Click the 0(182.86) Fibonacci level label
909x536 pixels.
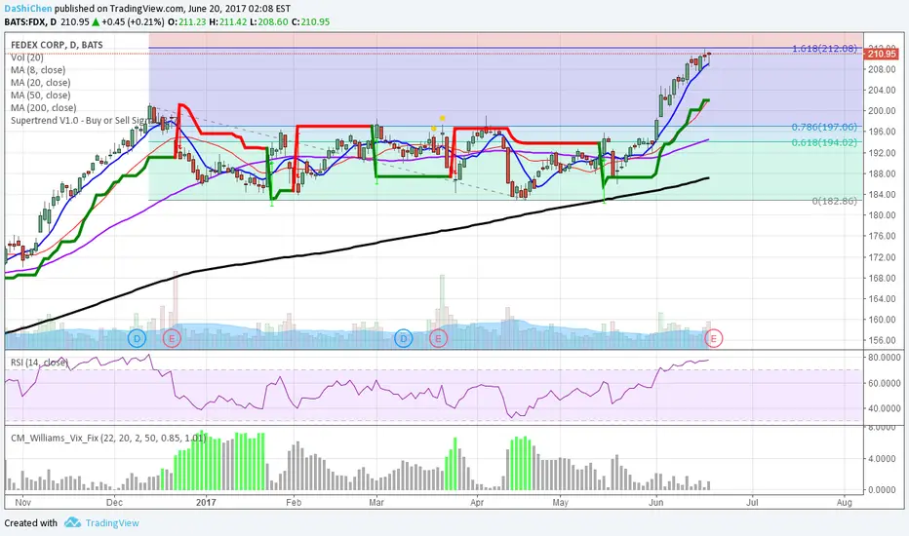tap(834, 201)
